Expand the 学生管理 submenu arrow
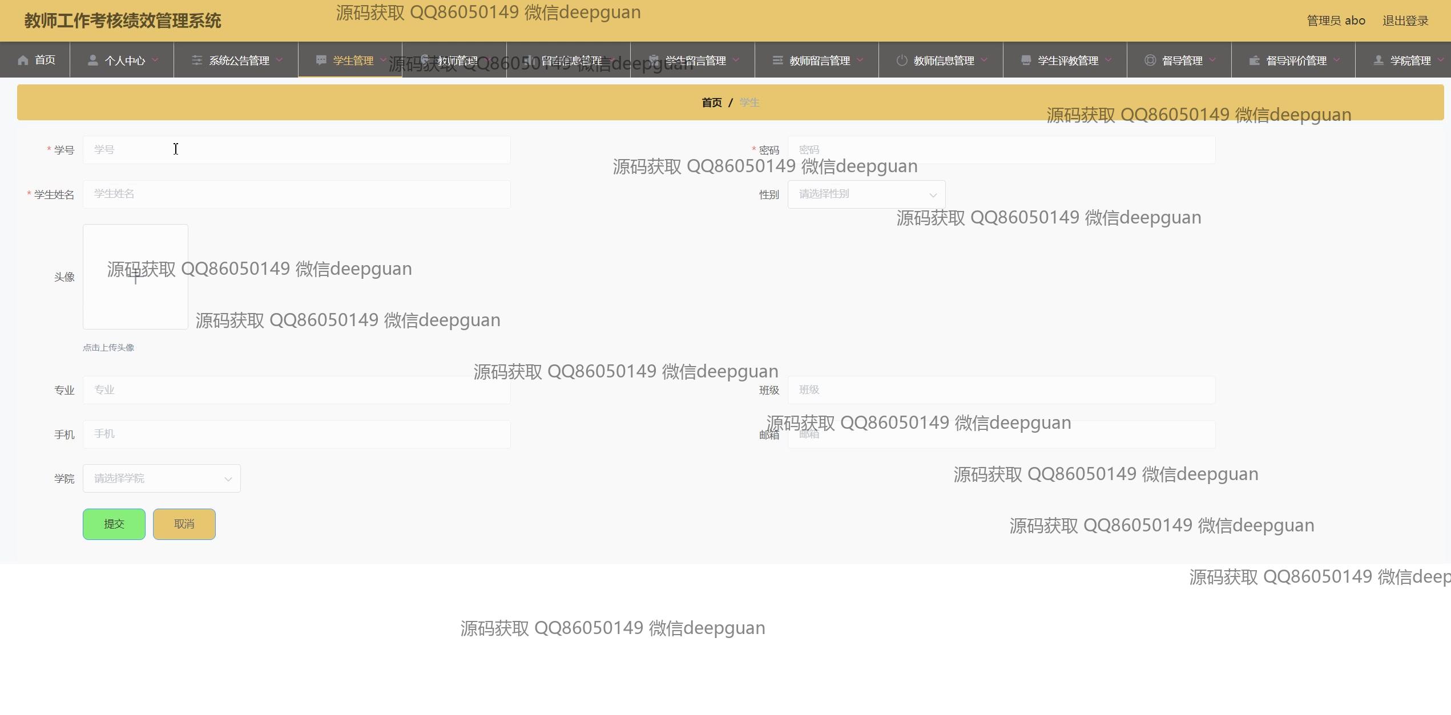 click(x=385, y=60)
